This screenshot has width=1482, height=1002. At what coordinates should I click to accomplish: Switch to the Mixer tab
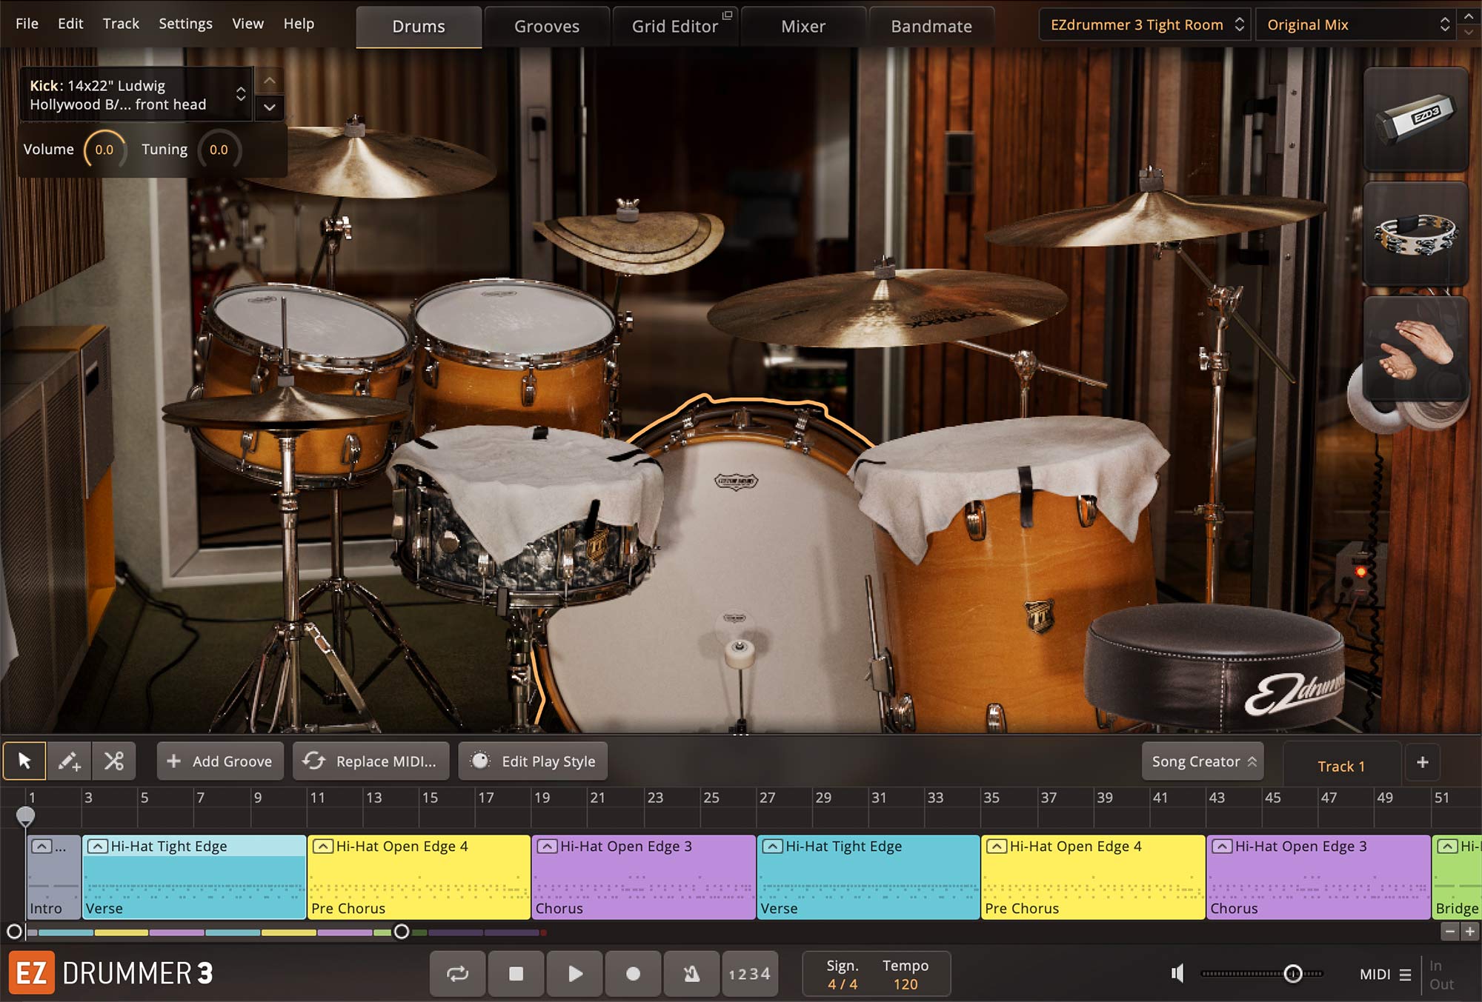803,26
